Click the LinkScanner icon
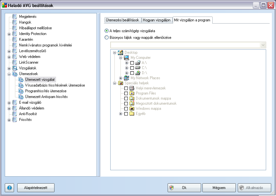Screen dimensions: 276x196 coord(15,62)
